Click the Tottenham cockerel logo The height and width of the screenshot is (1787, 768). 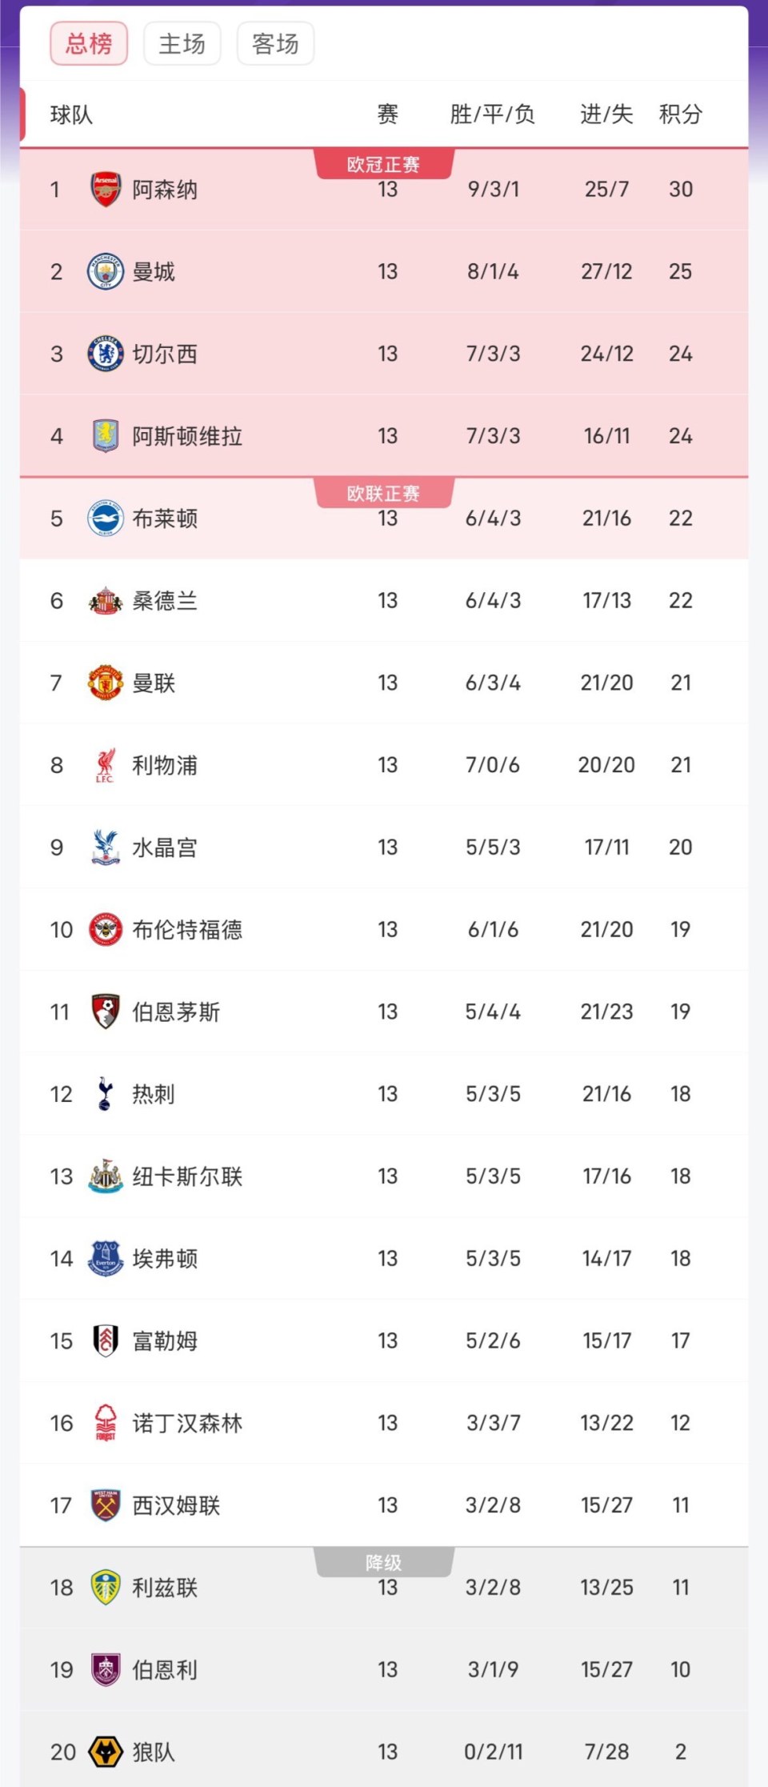(x=105, y=1094)
